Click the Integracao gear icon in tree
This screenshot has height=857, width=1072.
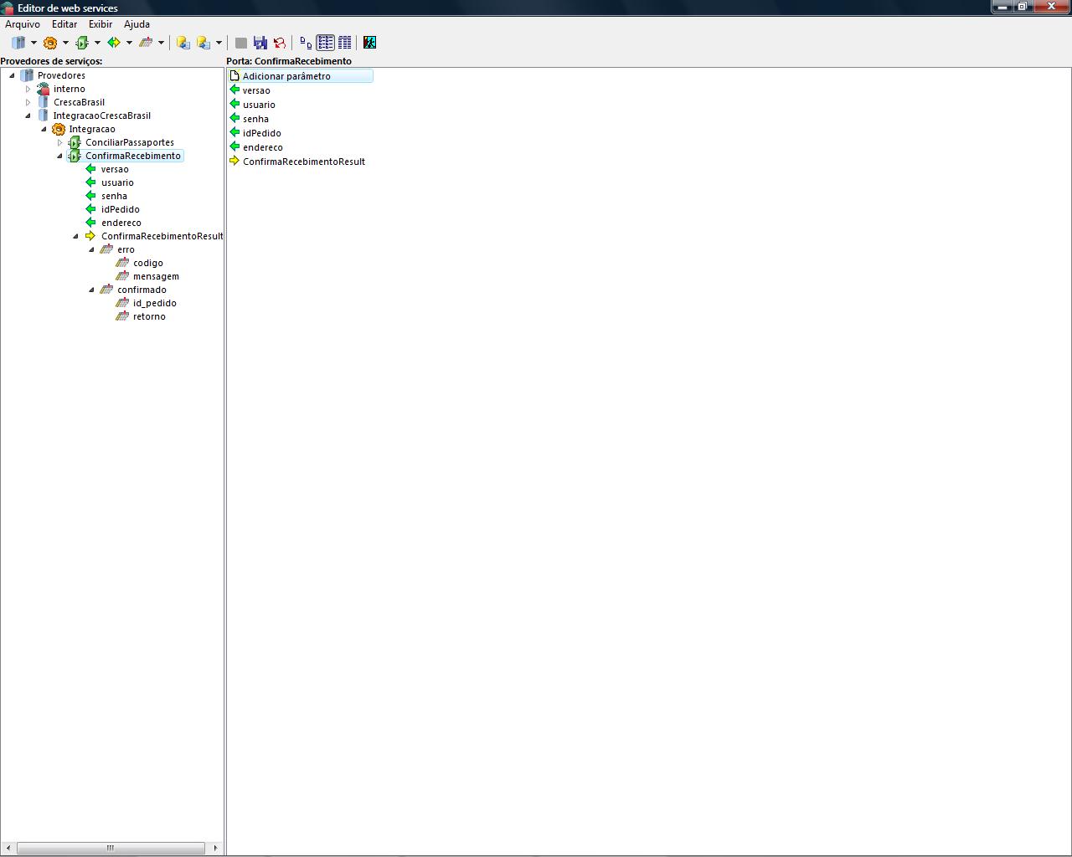tap(59, 129)
